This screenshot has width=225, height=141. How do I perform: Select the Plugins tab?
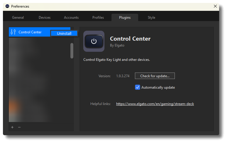coord(125,18)
